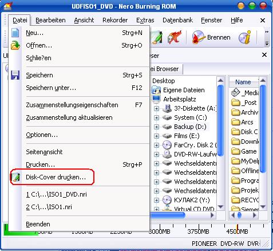Click the Brennen burn button

tap(211, 37)
